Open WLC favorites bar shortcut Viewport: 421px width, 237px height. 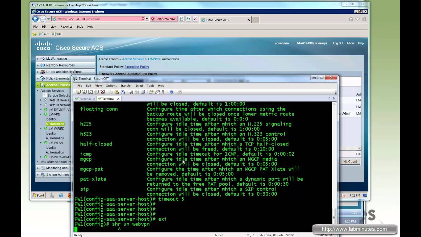coord(57,34)
